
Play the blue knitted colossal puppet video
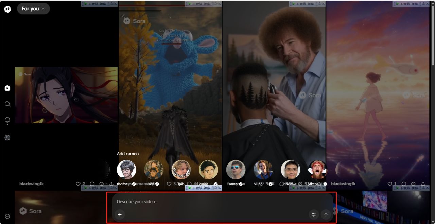(x=170, y=95)
